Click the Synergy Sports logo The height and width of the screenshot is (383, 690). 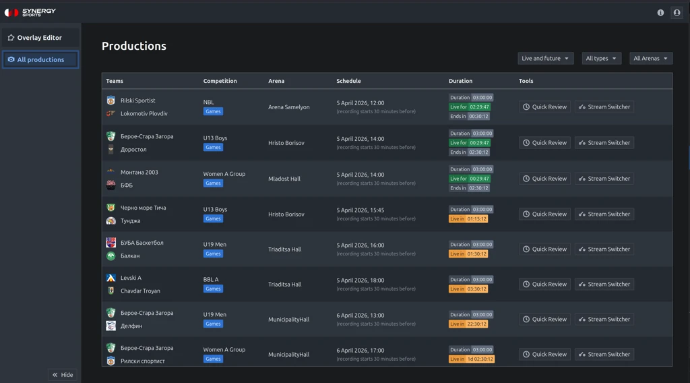(x=30, y=12)
